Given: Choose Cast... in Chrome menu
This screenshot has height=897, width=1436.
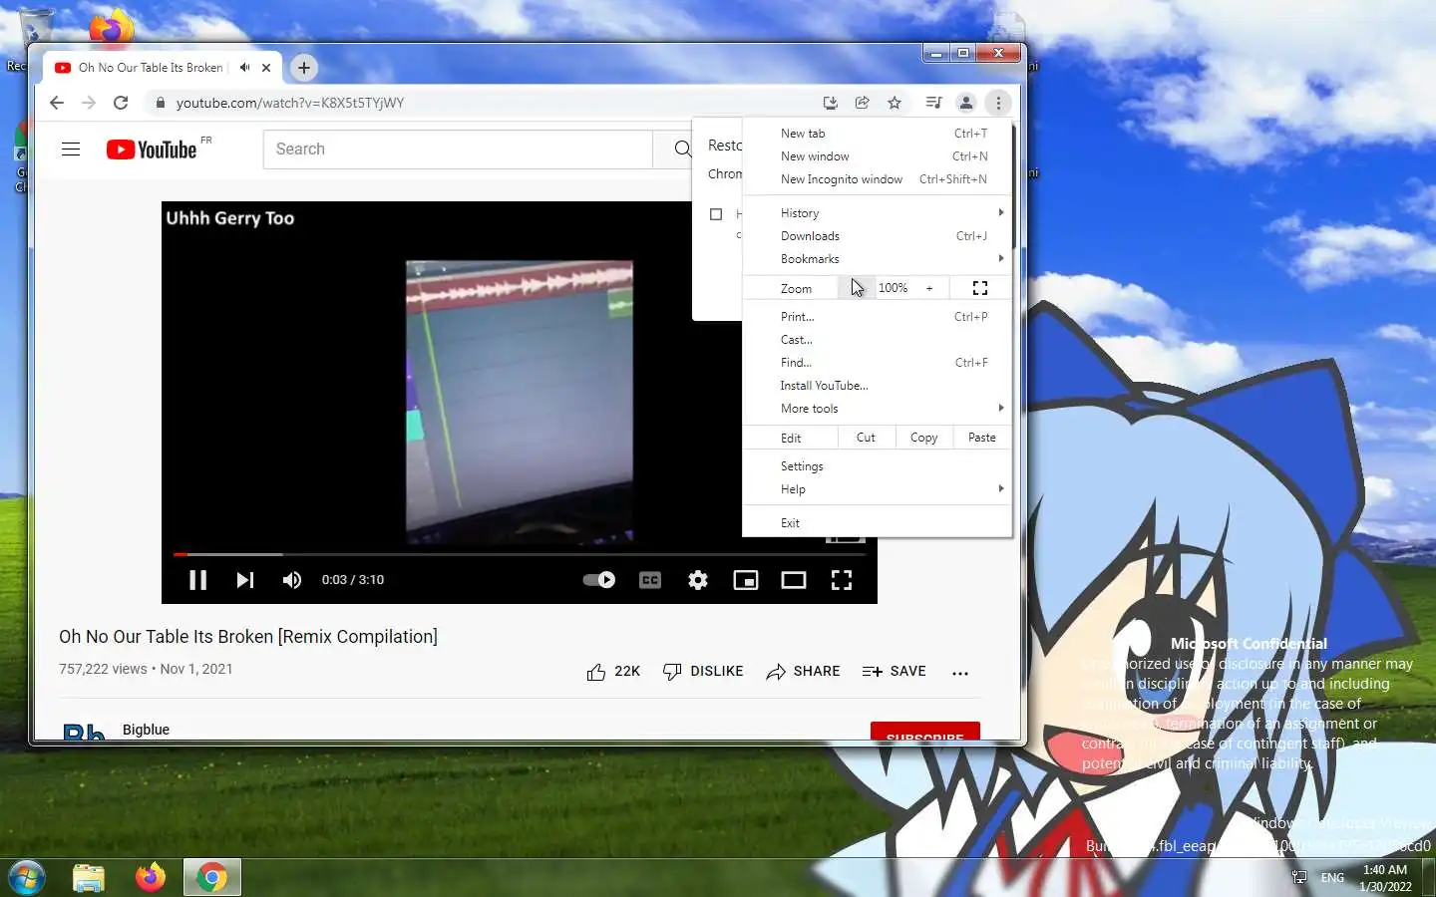Looking at the screenshot, I should [877, 340].
